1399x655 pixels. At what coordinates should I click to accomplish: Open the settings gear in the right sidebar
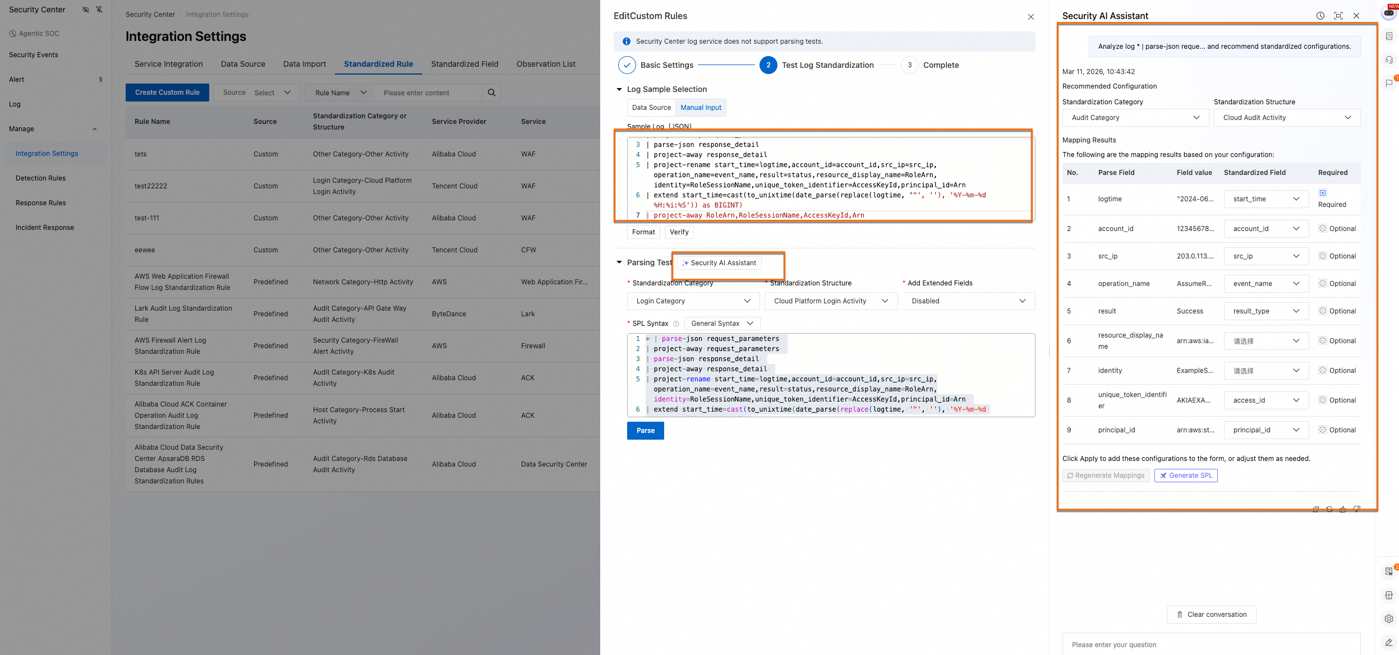tap(1389, 619)
